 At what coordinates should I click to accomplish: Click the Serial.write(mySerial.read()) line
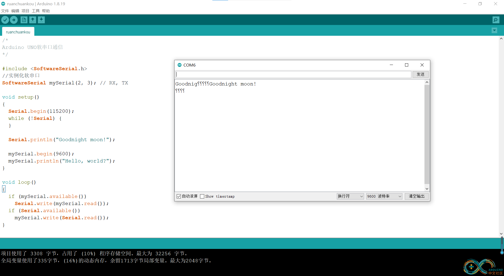pyautogui.click(x=62, y=203)
